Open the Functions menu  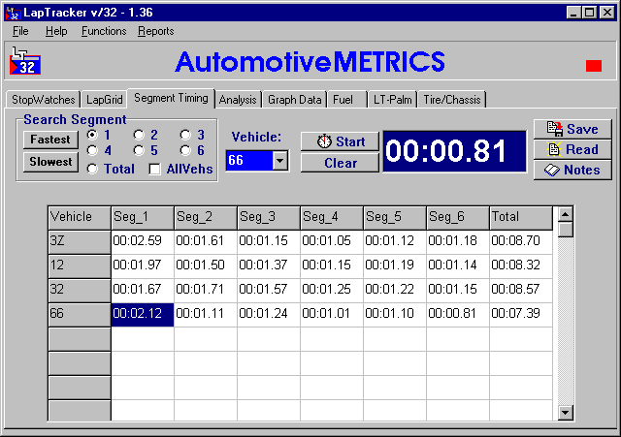[x=104, y=31]
